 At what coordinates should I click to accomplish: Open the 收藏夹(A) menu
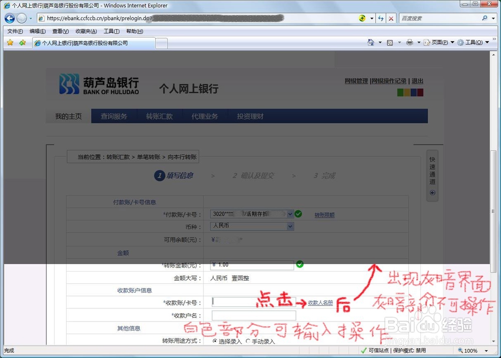point(86,31)
